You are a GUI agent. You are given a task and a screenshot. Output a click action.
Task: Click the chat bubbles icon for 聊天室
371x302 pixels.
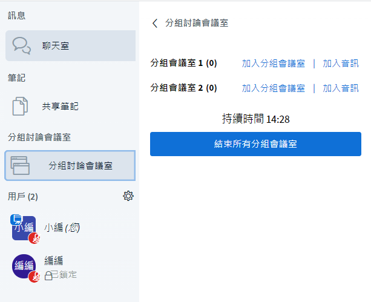coord(22,45)
